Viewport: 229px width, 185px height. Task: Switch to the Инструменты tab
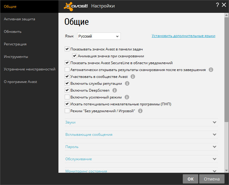click(x=16, y=57)
